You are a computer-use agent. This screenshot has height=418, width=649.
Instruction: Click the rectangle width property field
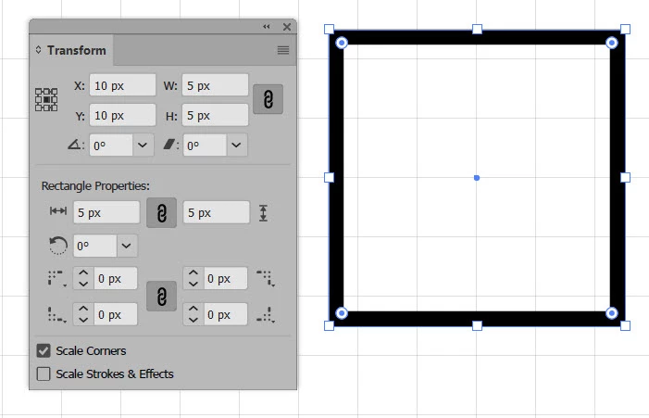[106, 212]
